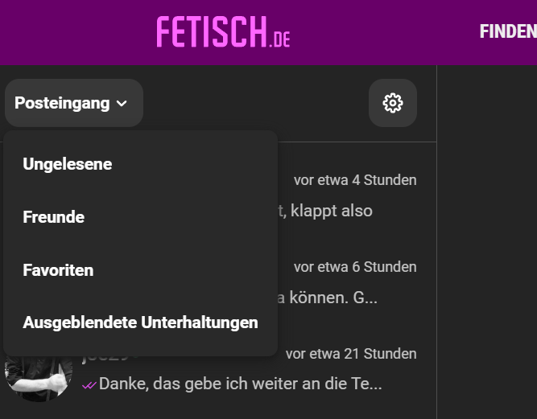This screenshot has width=537, height=419.
Task: Open the conversation from 6 hours ago
Action: click(x=355, y=267)
